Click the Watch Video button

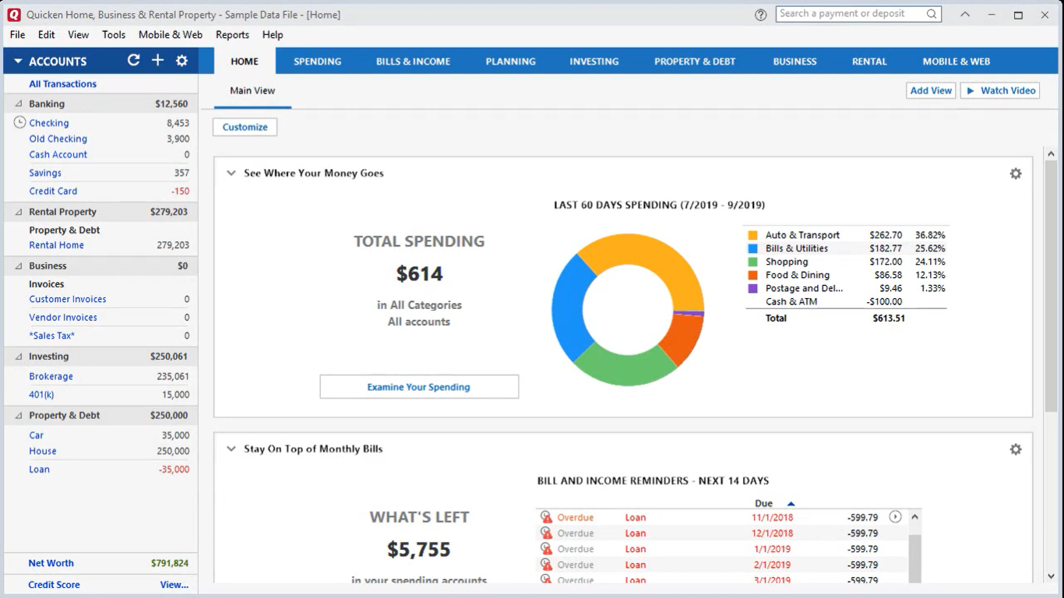pos(1000,90)
